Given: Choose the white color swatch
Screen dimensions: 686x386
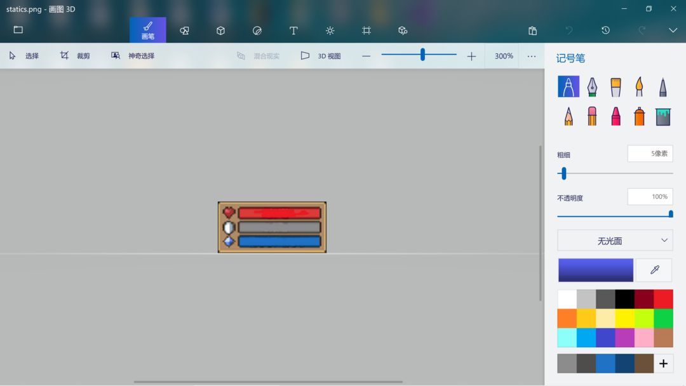Looking at the screenshot, I should (x=567, y=299).
